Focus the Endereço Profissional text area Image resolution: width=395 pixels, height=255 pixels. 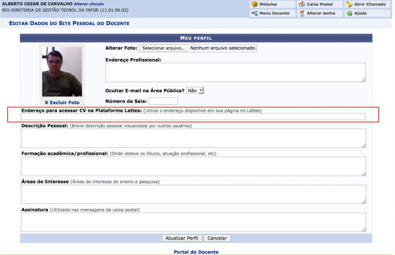click(x=235, y=72)
